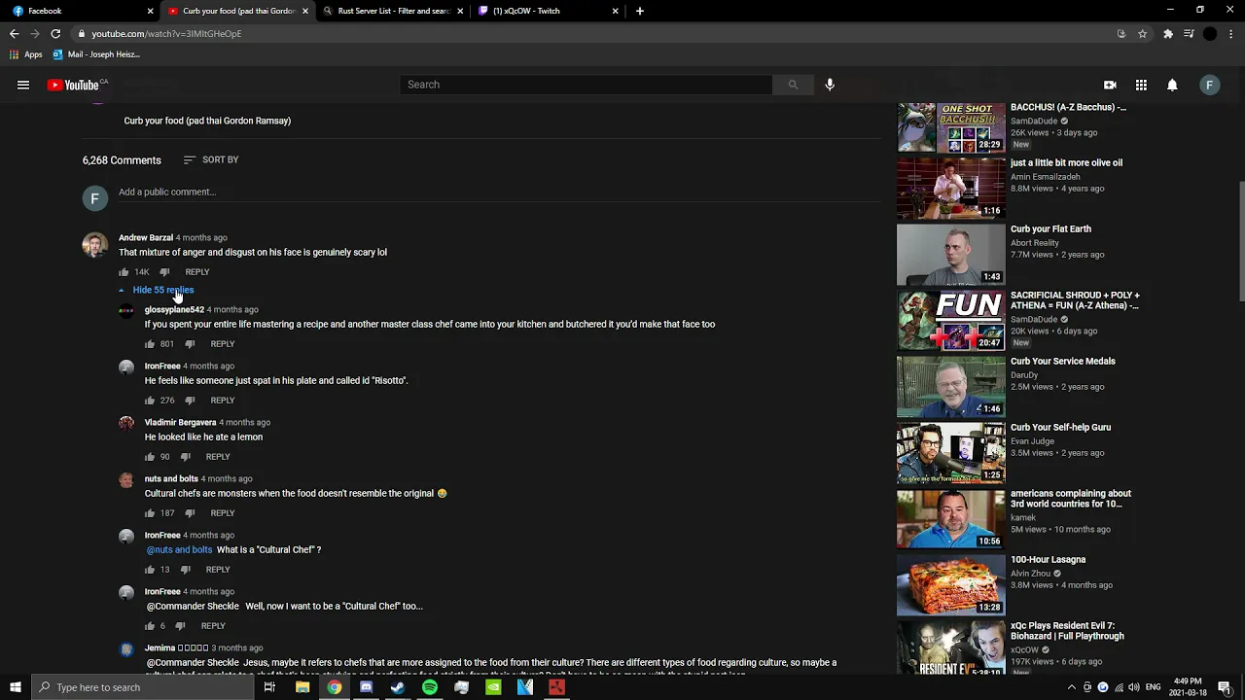This screenshot has height=700, width=1245.
Task: Dislike glossyplane542's reply
Action: coord(190,344)
